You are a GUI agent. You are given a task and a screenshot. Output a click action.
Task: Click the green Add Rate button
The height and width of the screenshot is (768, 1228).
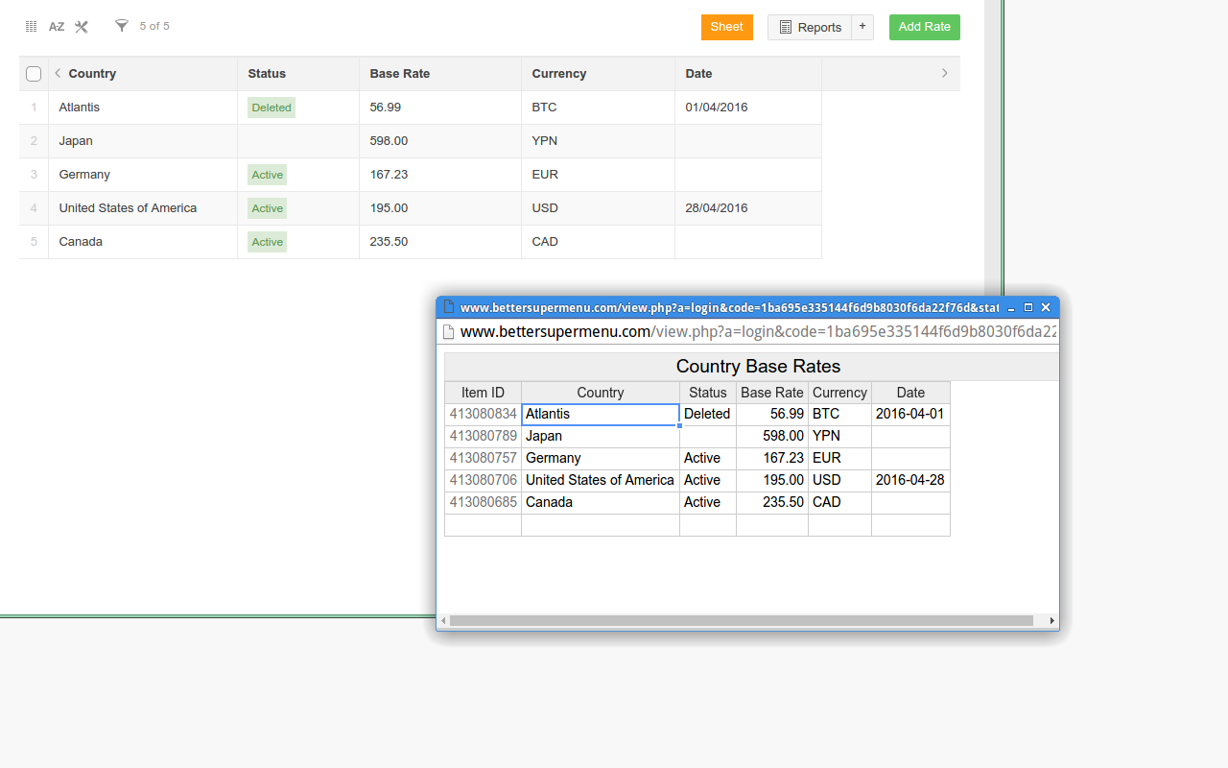point(924,27)
